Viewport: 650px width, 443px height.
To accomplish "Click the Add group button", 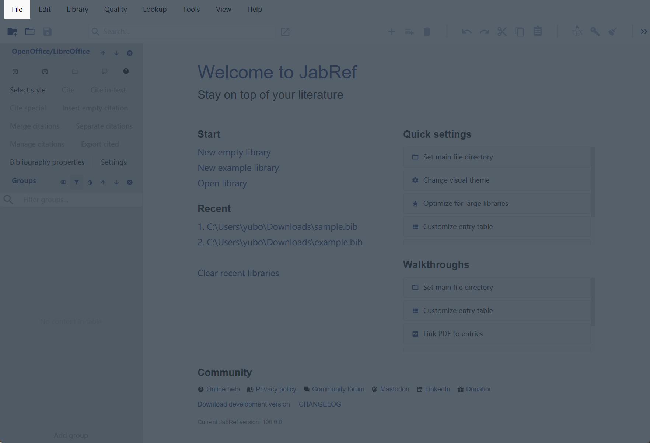I will click(71, 435).
